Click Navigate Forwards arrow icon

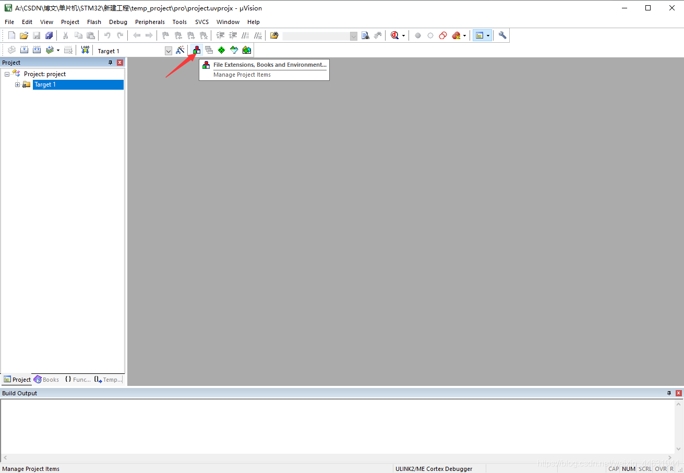(149, 35)
